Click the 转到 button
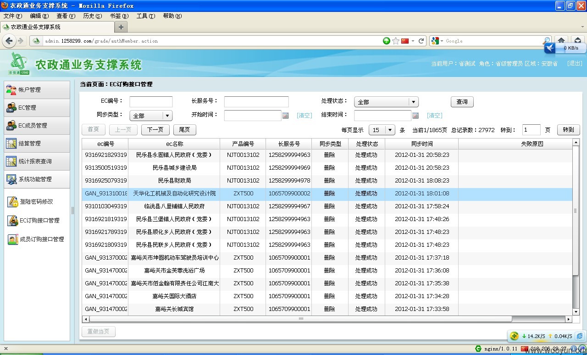The width and height of the screenshot is (587, 355). pyautogui.click(x=568, y=130)
